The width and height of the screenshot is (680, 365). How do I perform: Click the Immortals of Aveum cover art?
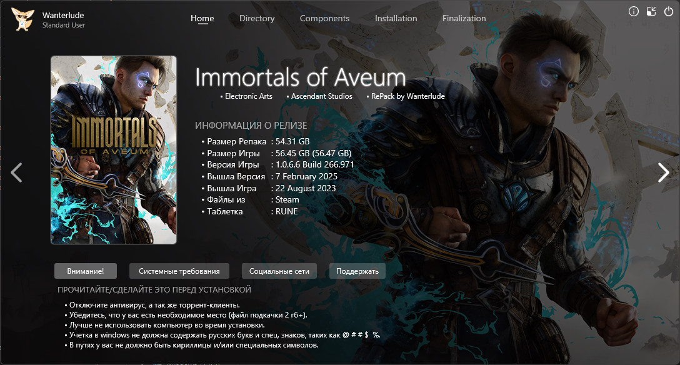[x=114, y=150]
